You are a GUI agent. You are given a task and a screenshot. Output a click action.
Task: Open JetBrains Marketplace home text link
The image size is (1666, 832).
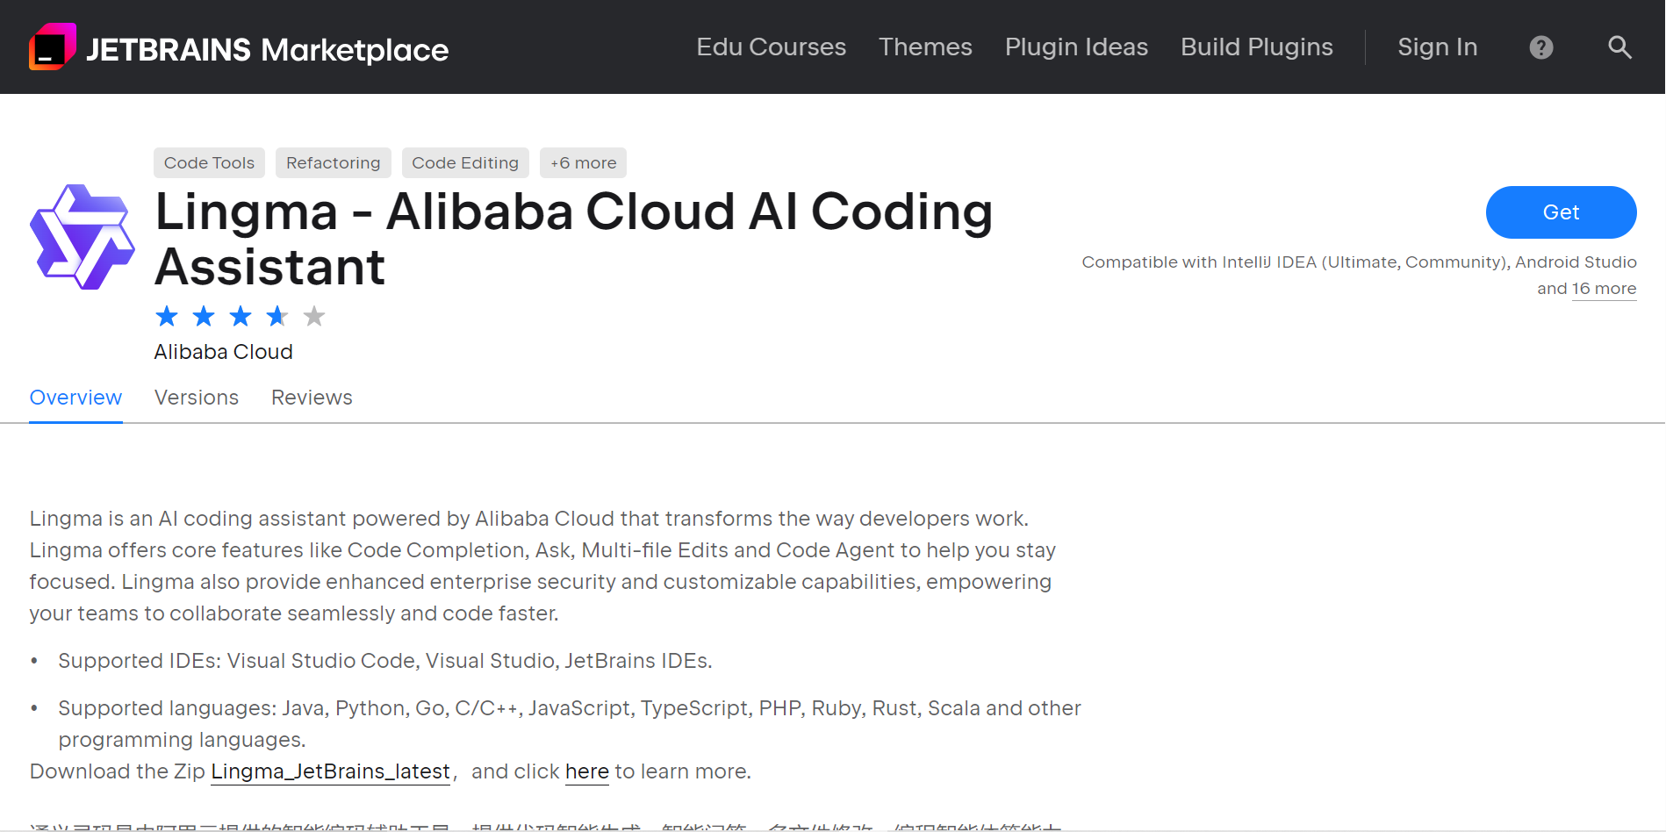[267, 50]
